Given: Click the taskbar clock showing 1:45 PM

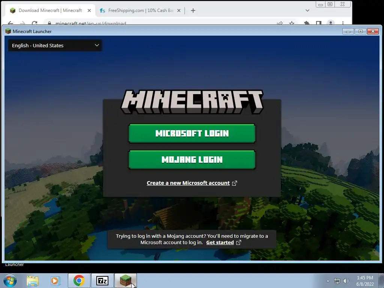Looking at the screenshot, I should pyautogui.click(x=365, y=281).
